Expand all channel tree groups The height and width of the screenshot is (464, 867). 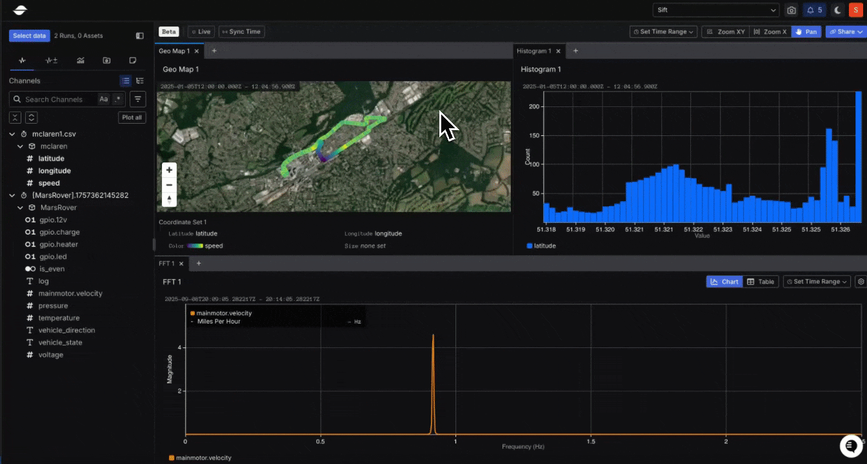point(31,117)
